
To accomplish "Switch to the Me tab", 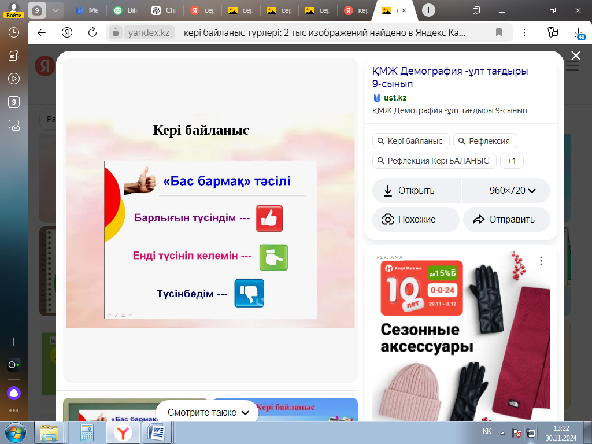I will [x=87, y=10].
